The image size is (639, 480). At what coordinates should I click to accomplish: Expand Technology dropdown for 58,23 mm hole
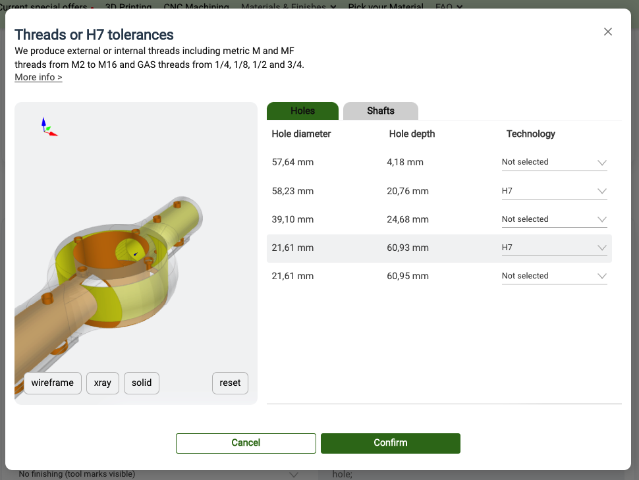click(554, 191)
